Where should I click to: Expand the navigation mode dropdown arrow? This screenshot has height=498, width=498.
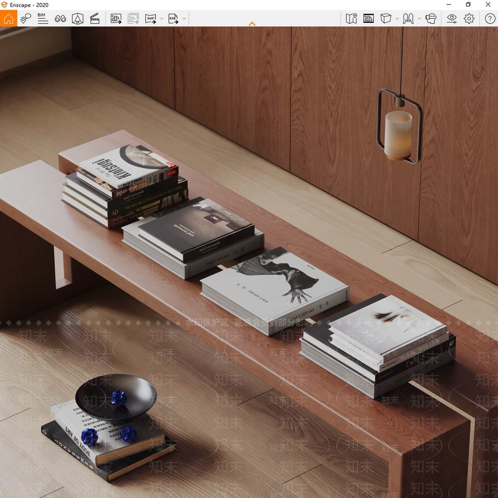tap(419, 19)
